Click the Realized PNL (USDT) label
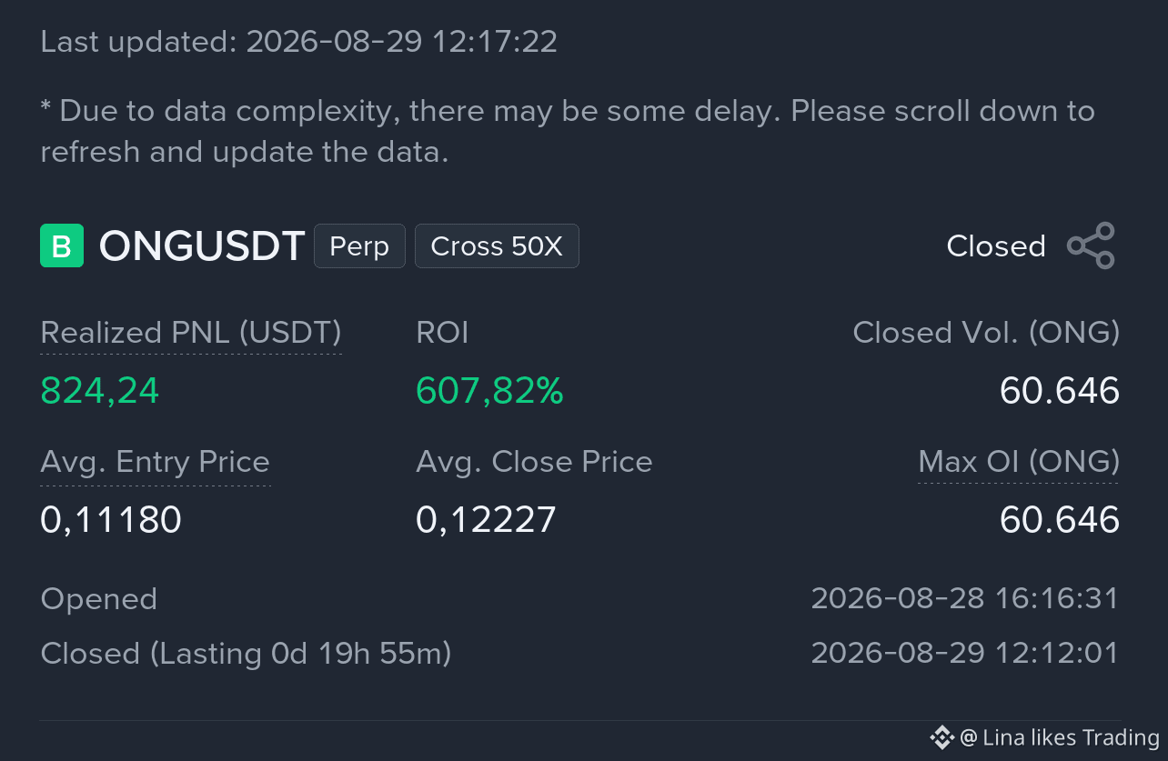Image resolution: width=1168 pixels, height=761 pixels. [x=191, y=333]
